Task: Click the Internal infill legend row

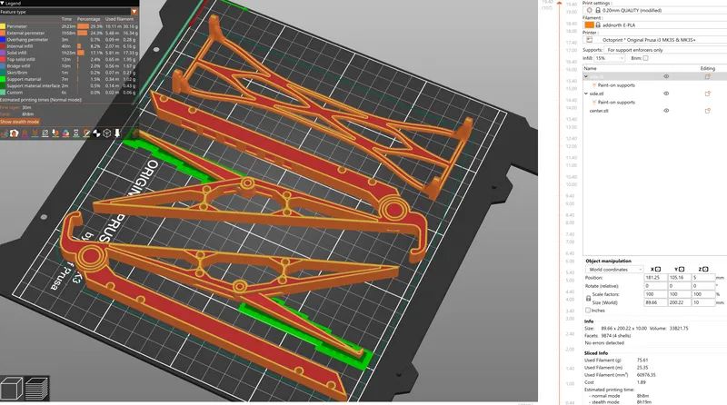Action: click(x=69, y=46)
